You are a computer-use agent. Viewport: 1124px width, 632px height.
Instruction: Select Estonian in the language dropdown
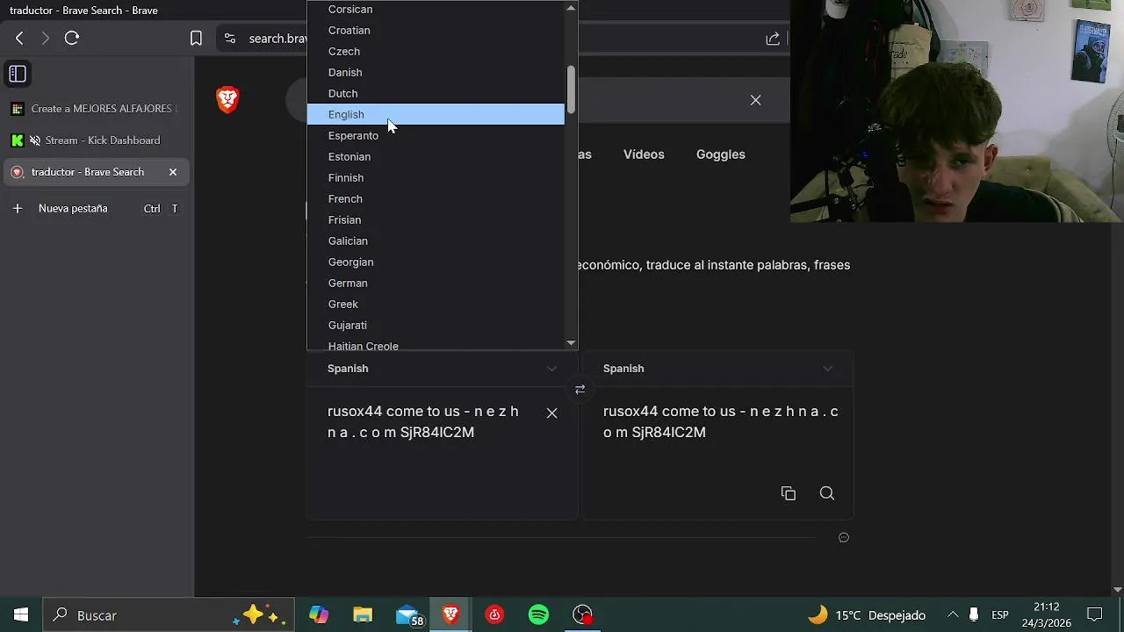click(x=436, y=156)
